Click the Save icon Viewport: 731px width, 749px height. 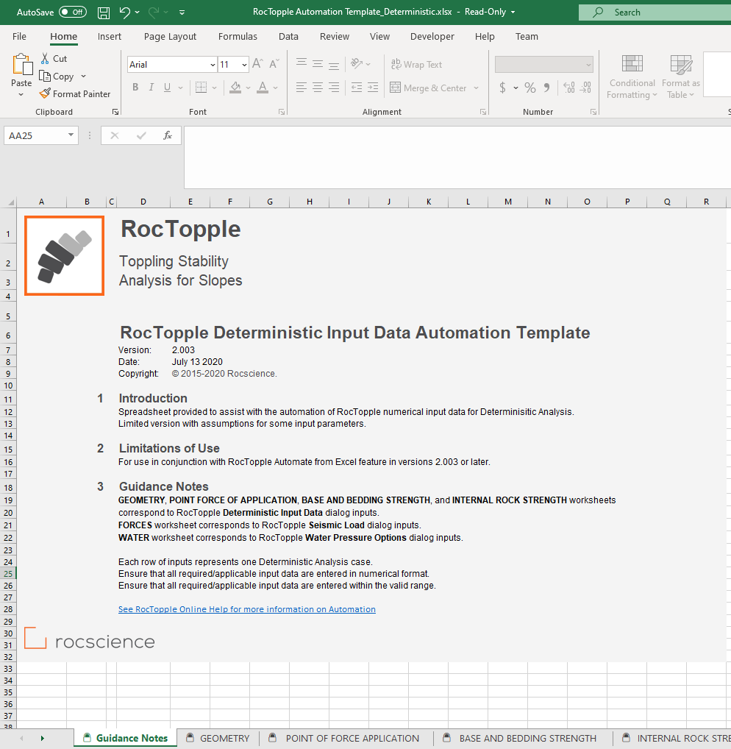point(103,12)
